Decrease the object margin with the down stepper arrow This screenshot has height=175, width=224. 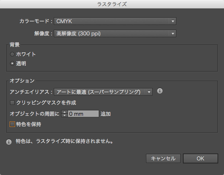(x=65, y=115)
